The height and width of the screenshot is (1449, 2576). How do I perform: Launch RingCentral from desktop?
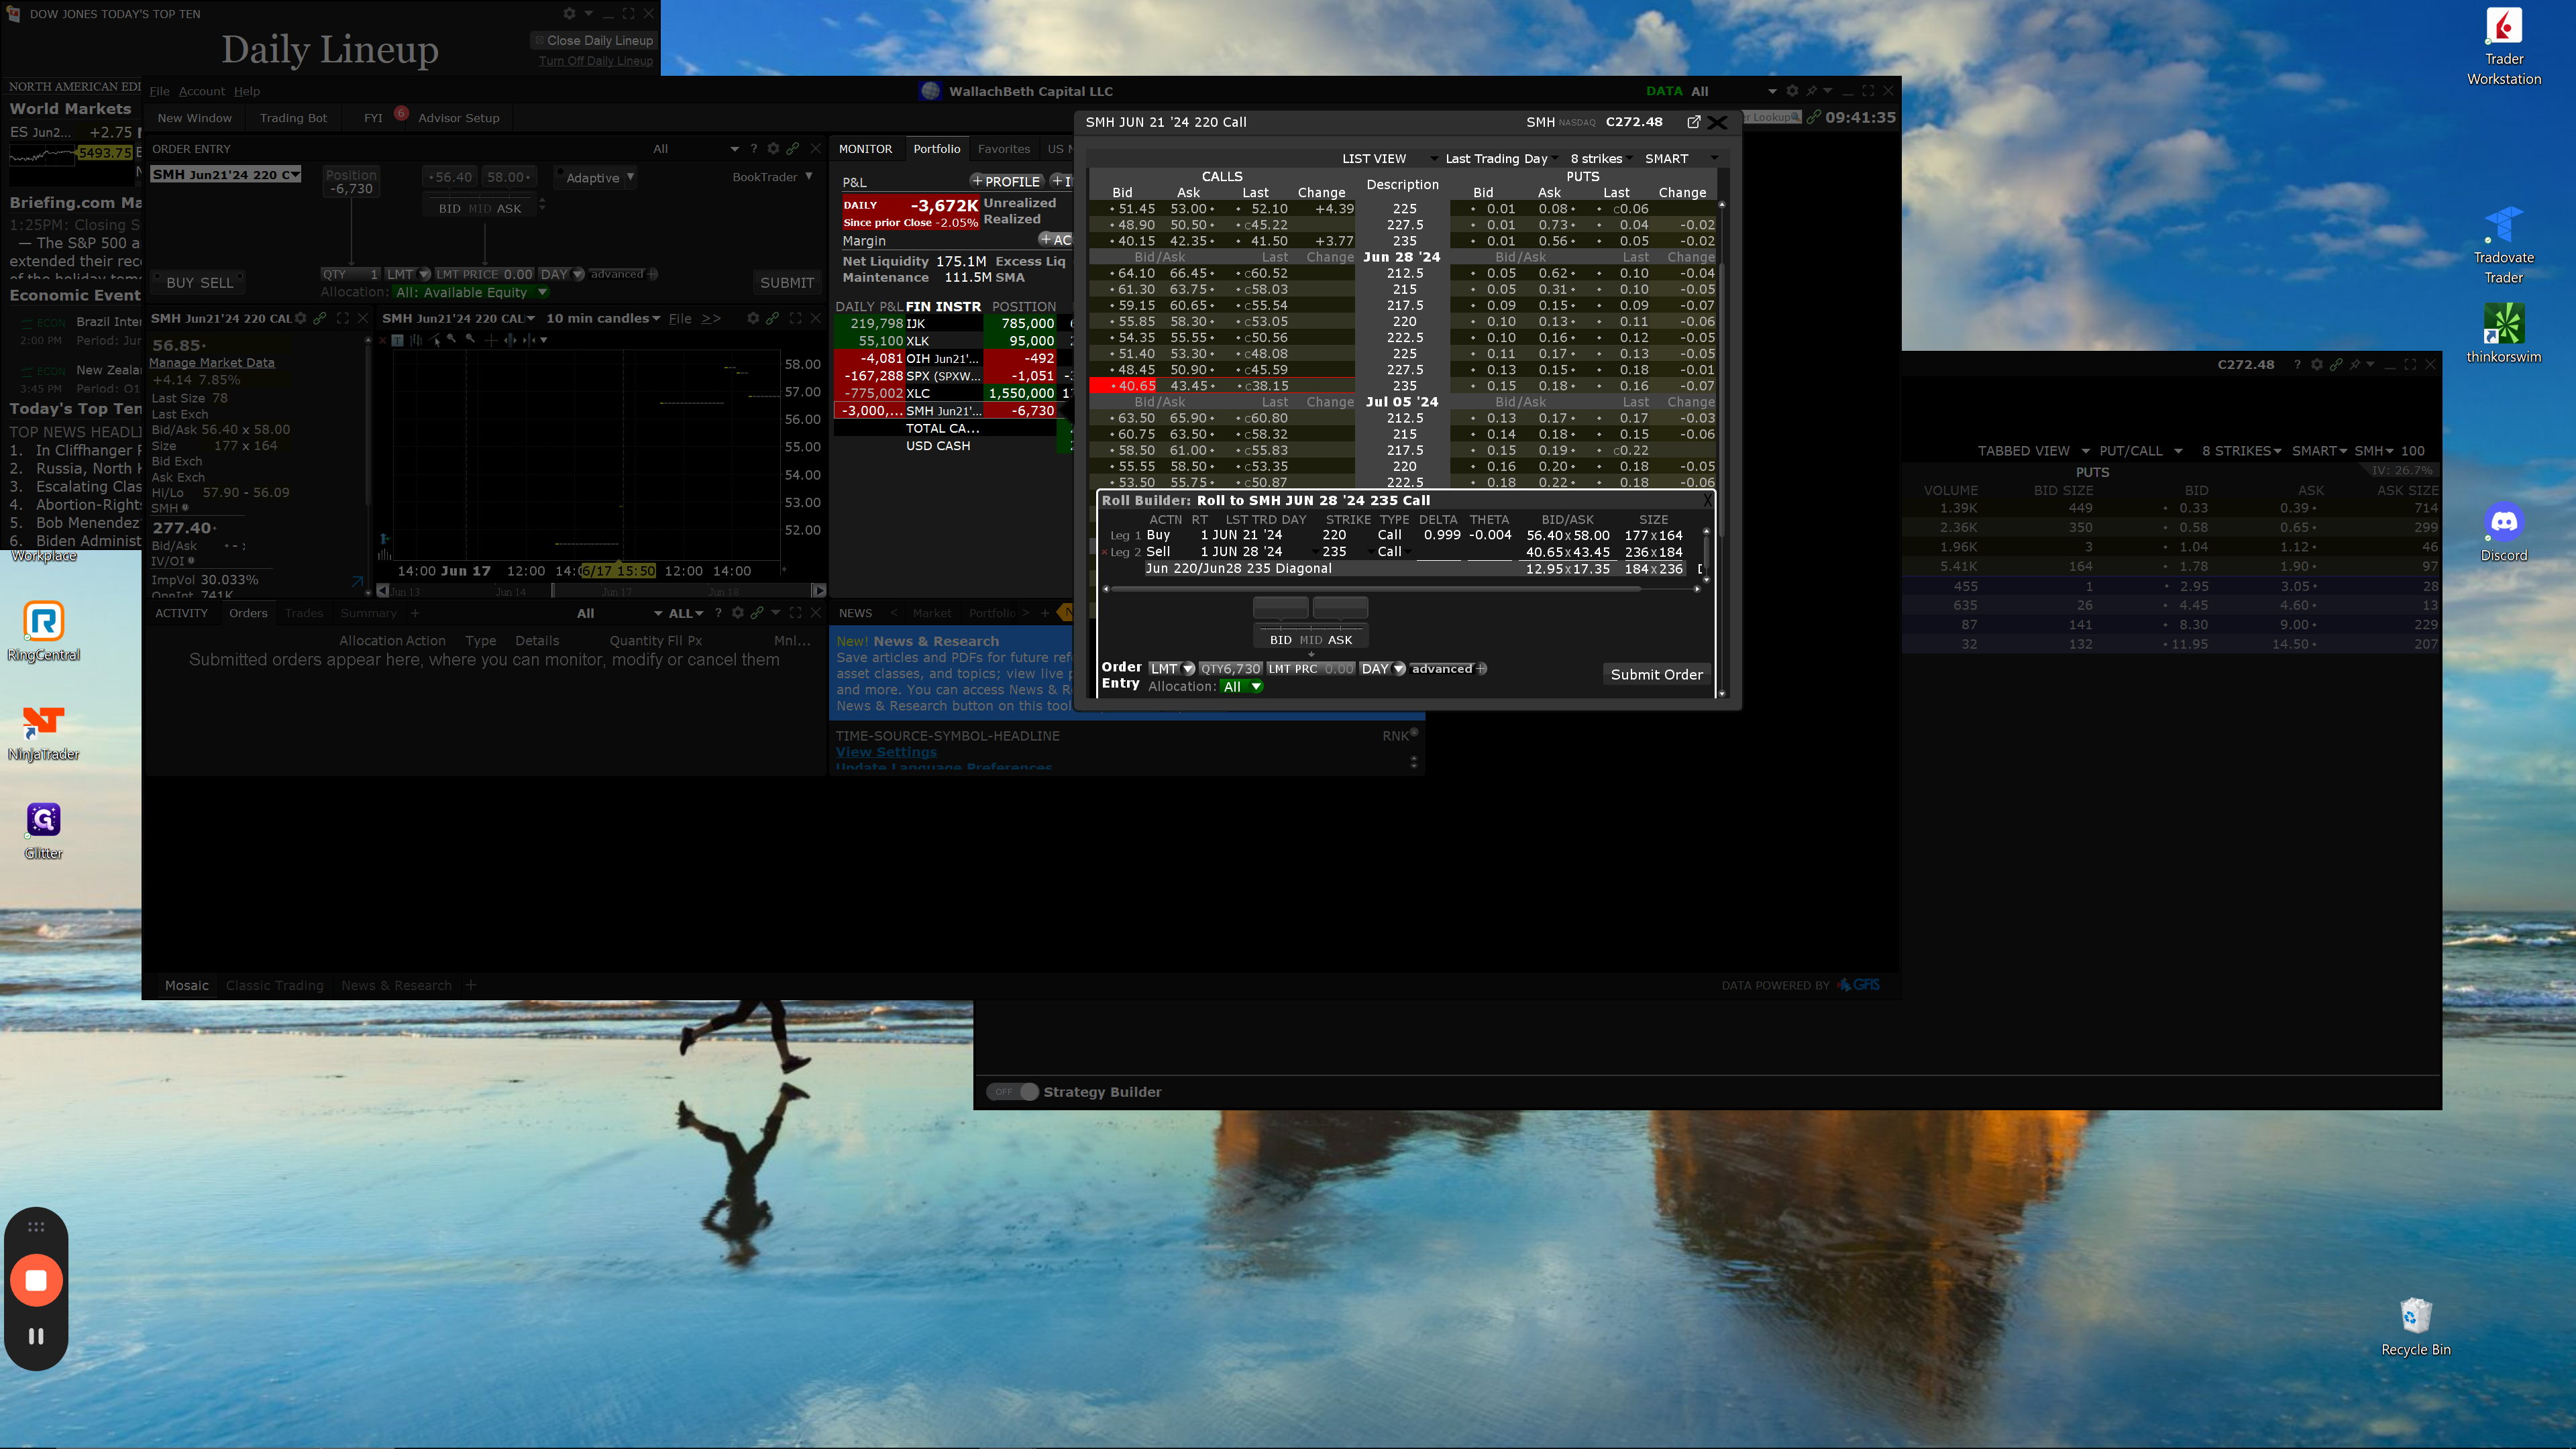point(43,632)
